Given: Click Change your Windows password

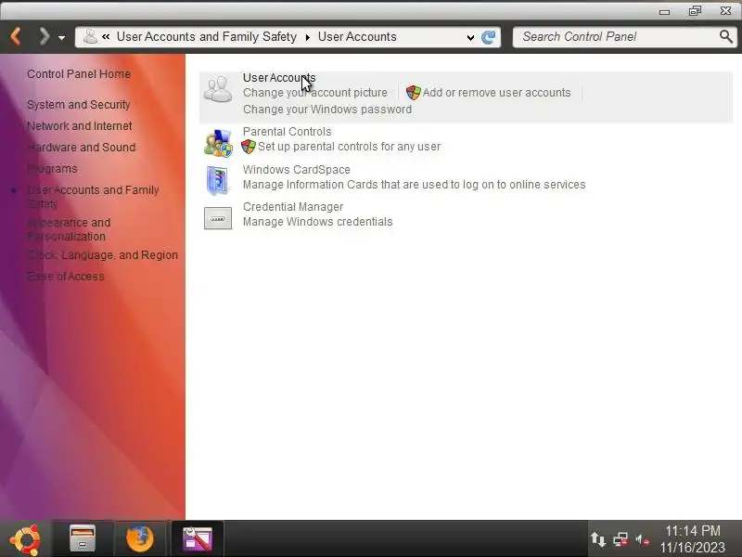Looking at the screenshot, I should pyautogui.click(x=327, y=110).
